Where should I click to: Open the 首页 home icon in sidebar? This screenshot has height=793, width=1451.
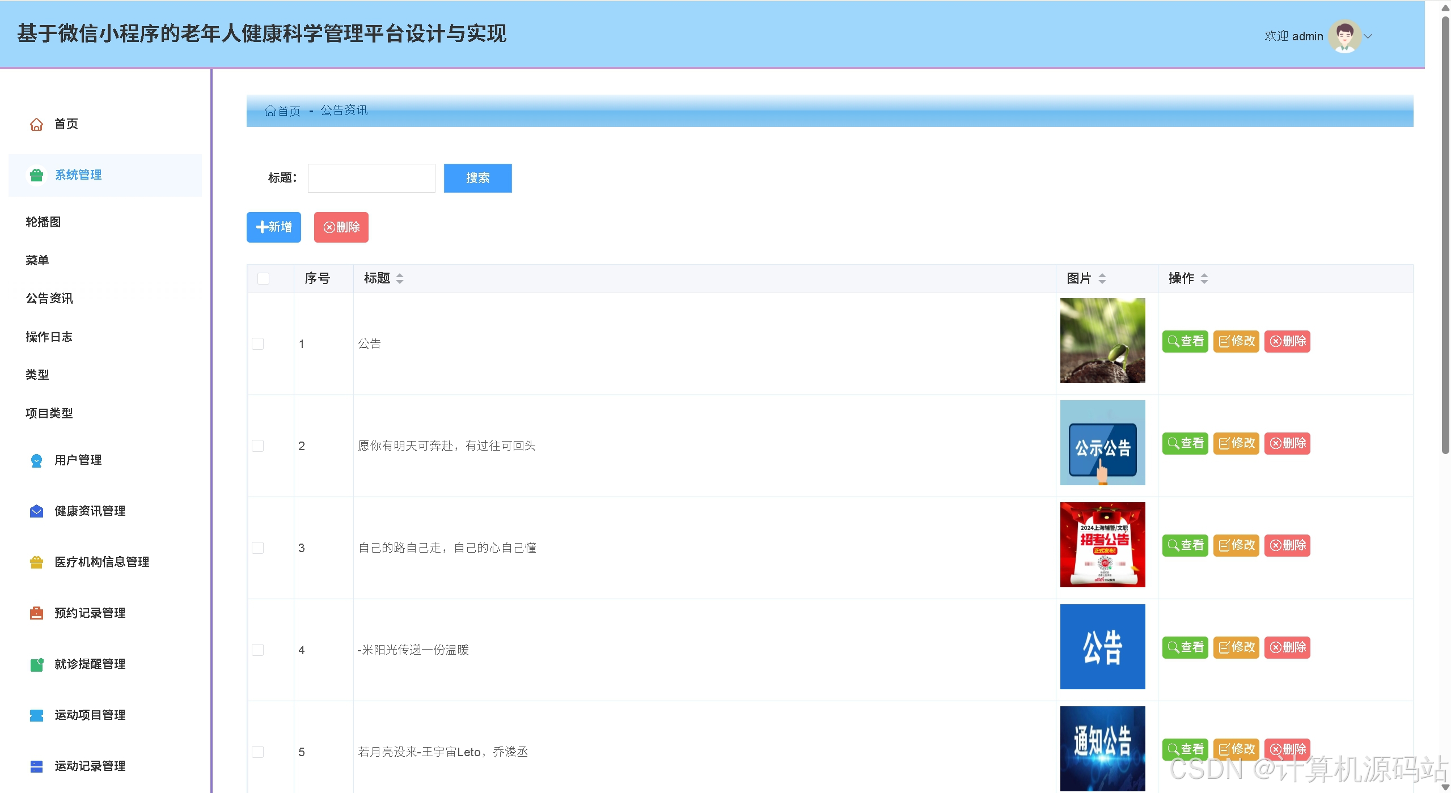click(x=36, y=124)
